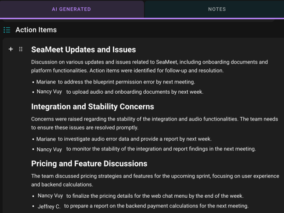284x213 pixels.
Task: Click the backend payment calculations action text
Action: point(156,206)
